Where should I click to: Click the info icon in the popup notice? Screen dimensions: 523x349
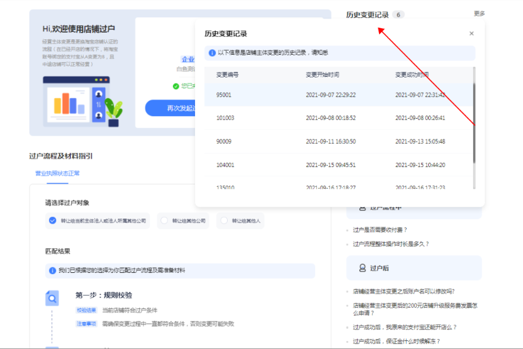click(212, 53)
